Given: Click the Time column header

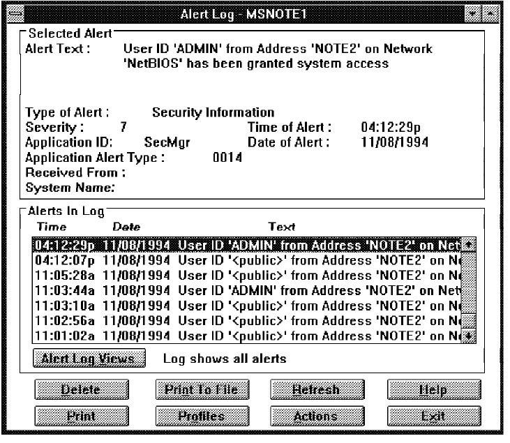Looking at the screenshot, I should (x=52, y=226).
